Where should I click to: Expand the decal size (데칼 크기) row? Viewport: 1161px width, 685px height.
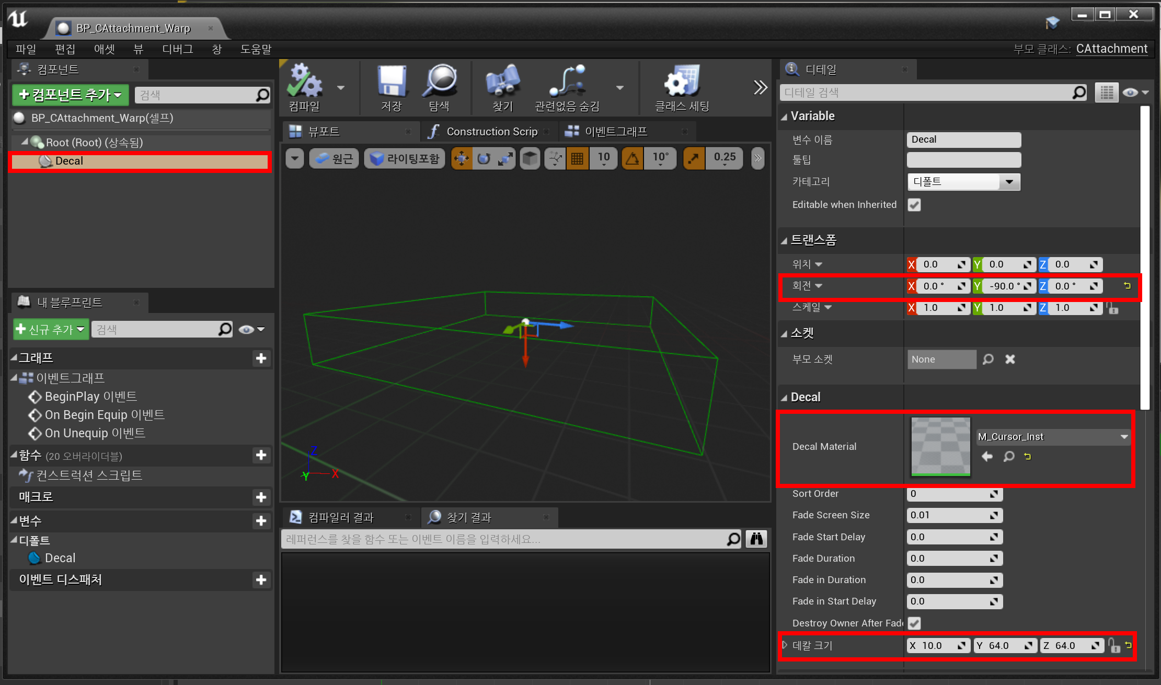click(x=785, y=645)
